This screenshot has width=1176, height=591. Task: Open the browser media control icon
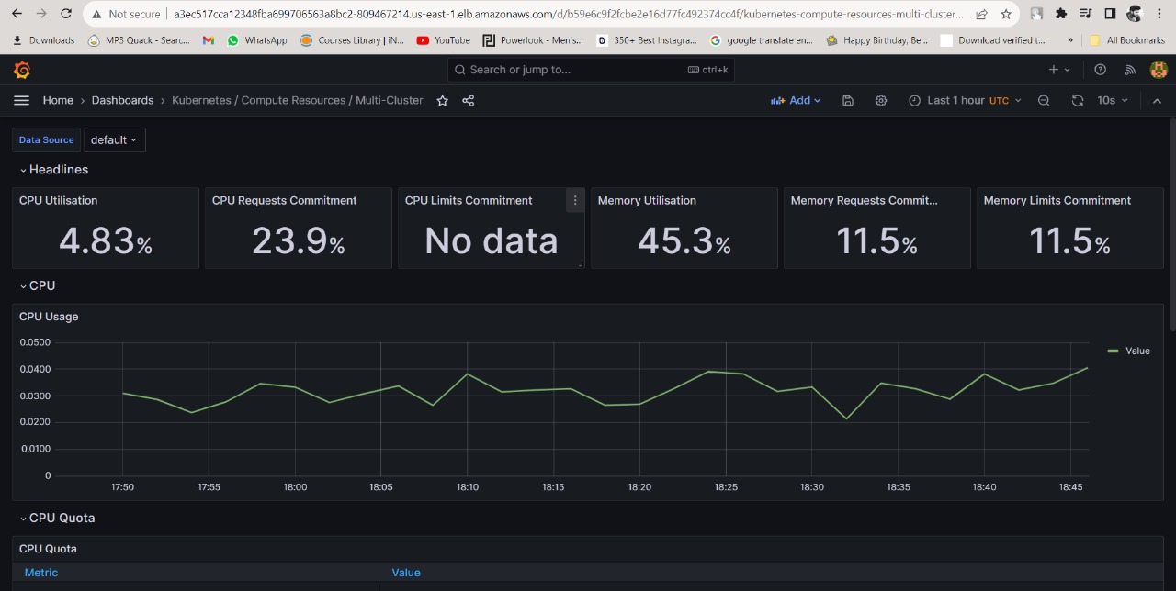(x=1086, y=14)
